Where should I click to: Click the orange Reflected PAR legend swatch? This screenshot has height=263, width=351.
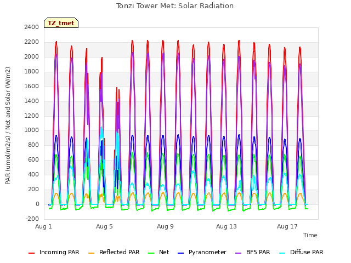pos(92,253)
